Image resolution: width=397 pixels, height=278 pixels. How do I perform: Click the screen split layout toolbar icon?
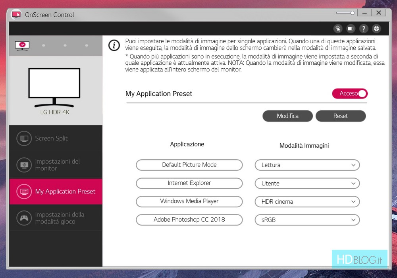tap(351, 29)
